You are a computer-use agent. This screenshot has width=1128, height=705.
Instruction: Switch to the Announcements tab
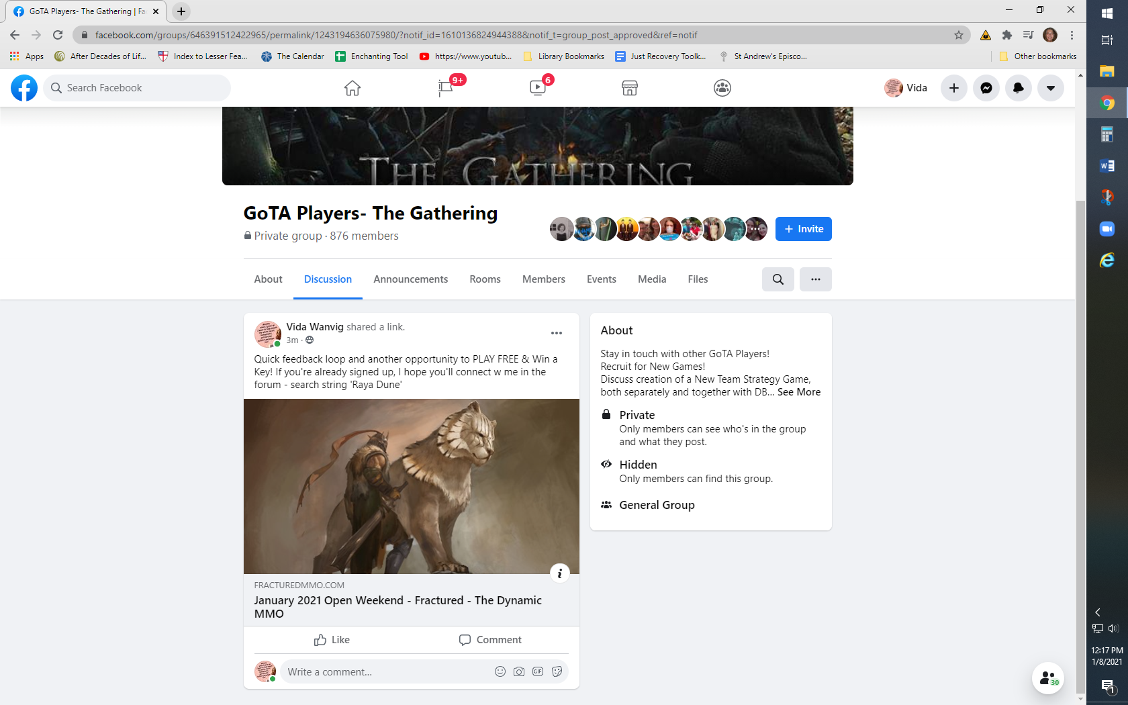(x=411, y=279)
